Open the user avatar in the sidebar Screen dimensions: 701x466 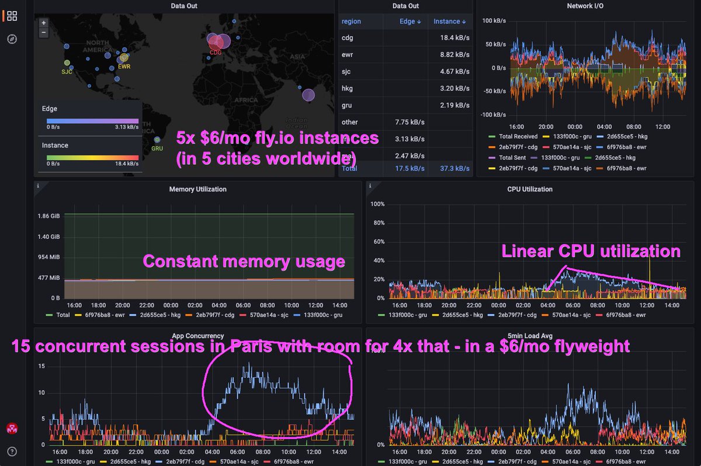tap(12, 428)
